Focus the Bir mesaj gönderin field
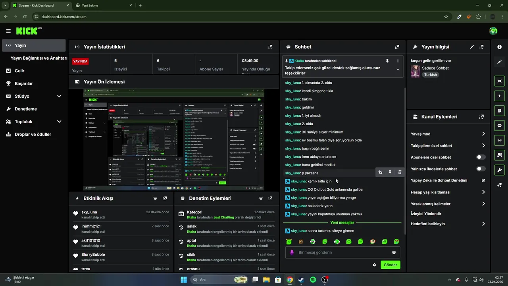Image resolution: width=508 pixels, height=286 pixels. (343, 252)
